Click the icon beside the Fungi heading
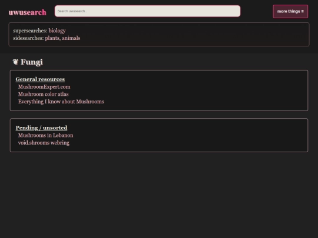This screenshot has height=238, width=318. click(x=15, y=62)
